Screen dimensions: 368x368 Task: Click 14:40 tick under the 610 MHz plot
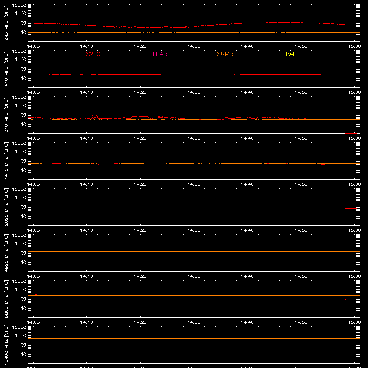click(x=247, y=138)
